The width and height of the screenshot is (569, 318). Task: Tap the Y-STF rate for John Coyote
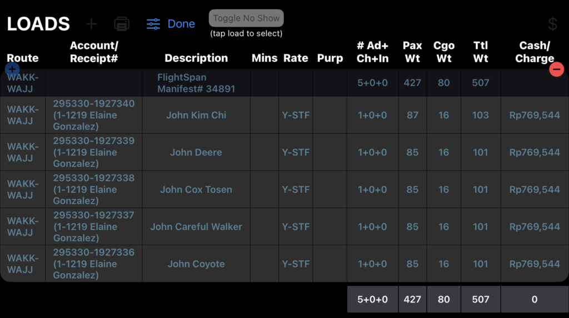coord(296,264)
